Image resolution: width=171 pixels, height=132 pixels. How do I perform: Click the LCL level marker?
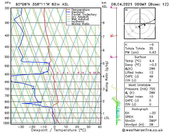(x=107, y=118)
